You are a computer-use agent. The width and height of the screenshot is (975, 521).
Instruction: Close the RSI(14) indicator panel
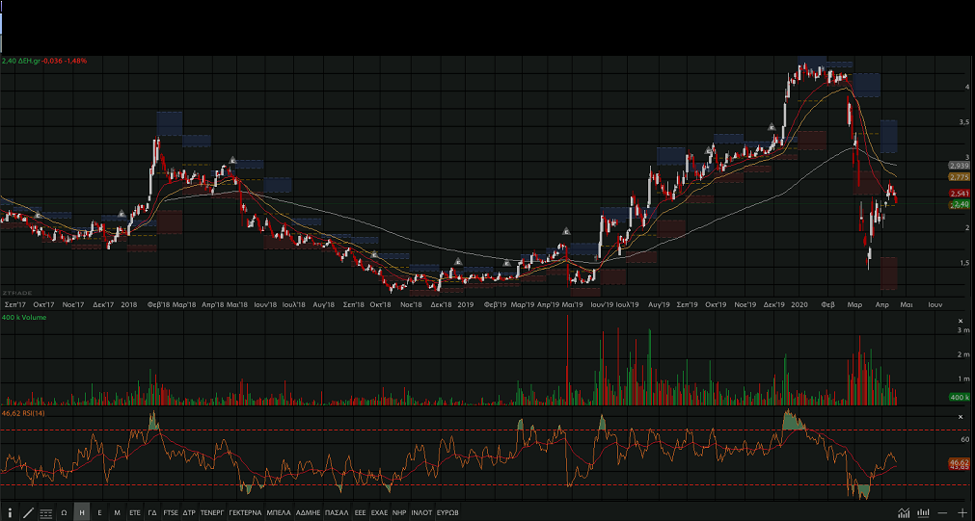coord(961,416)
